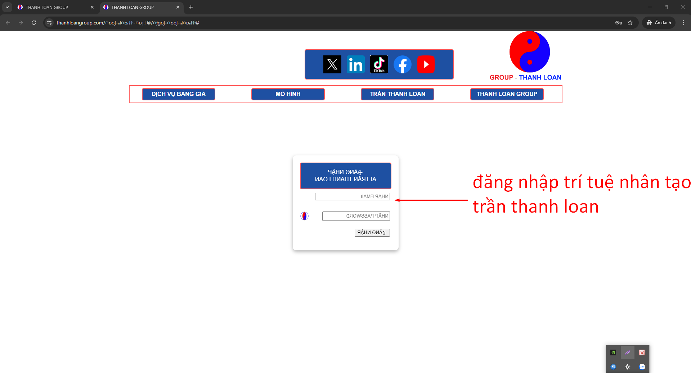This screenshot has width=691, height=373.
Task: Go back to the previous page
Action: [x=8, y=23]
